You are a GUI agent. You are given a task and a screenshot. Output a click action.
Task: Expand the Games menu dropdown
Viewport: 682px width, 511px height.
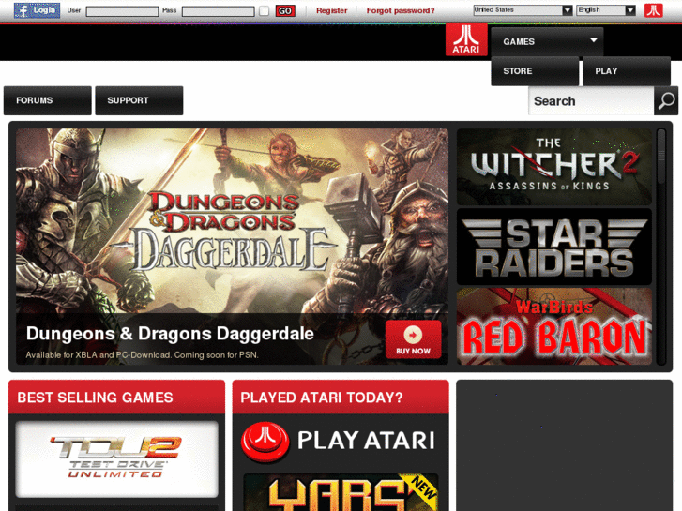[547, 42]
